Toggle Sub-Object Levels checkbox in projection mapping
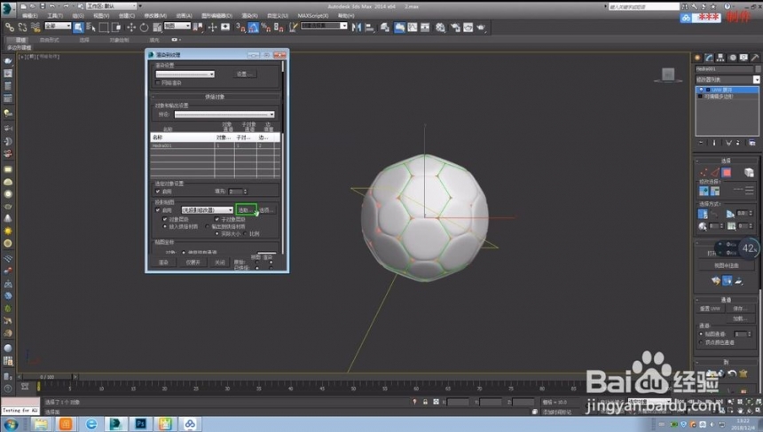This screenshot has height=432, width=763. [x=217, y=219]
